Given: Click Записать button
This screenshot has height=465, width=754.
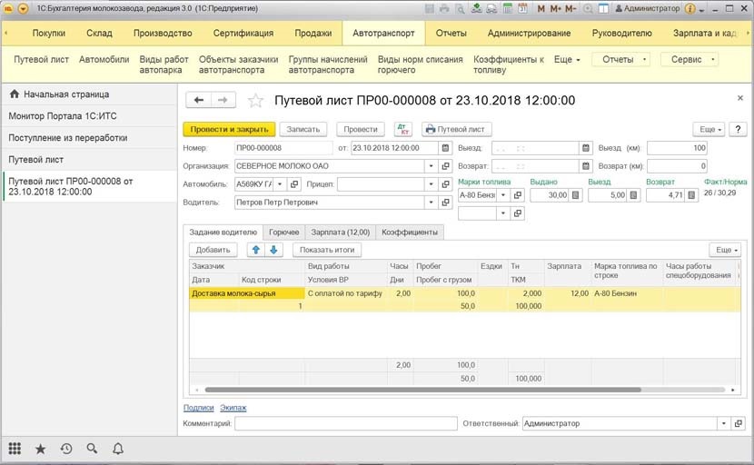Looking at the screenshot, I should pyautogui.click(x=303, y=129).
